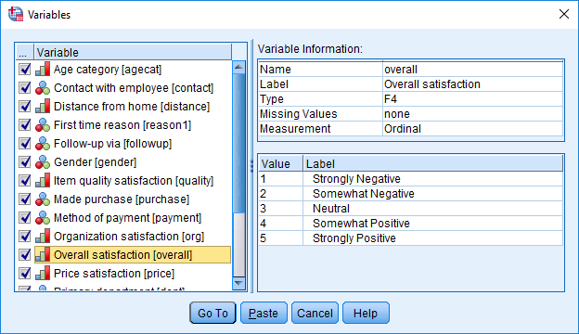Click the nominal circles icon for Contact with employee
579x334 pixels.
point(43,88)
